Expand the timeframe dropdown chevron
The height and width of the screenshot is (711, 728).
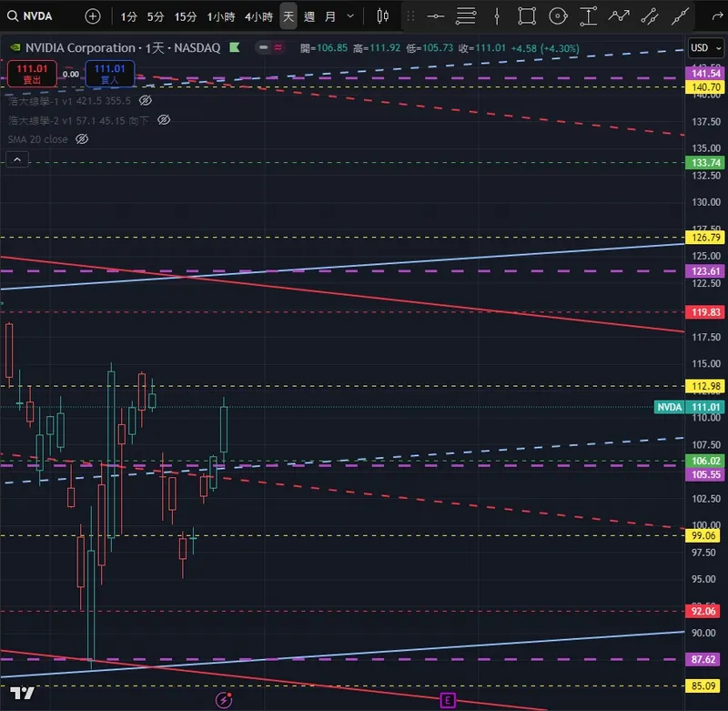pyautogui.click(x=350, y=16)
